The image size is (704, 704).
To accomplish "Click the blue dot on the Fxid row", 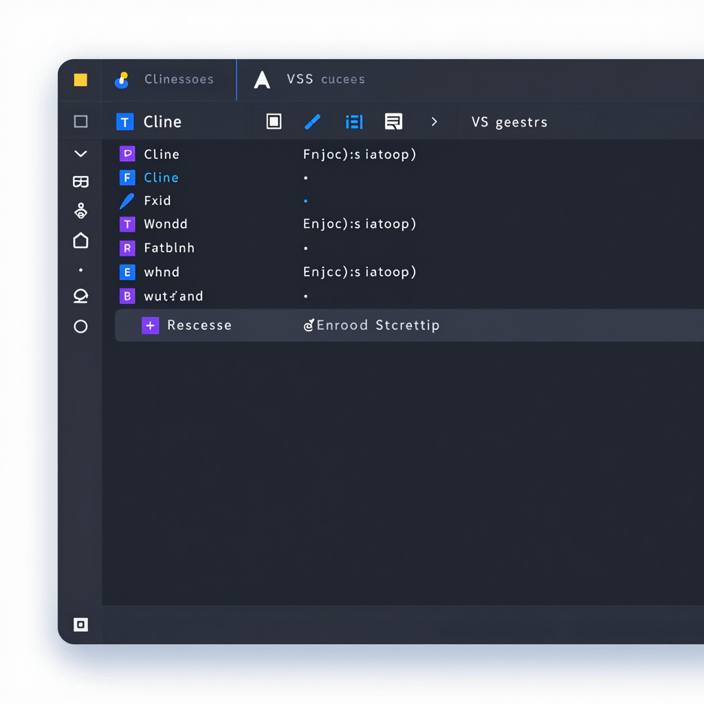I will click(x=306, y=201).
